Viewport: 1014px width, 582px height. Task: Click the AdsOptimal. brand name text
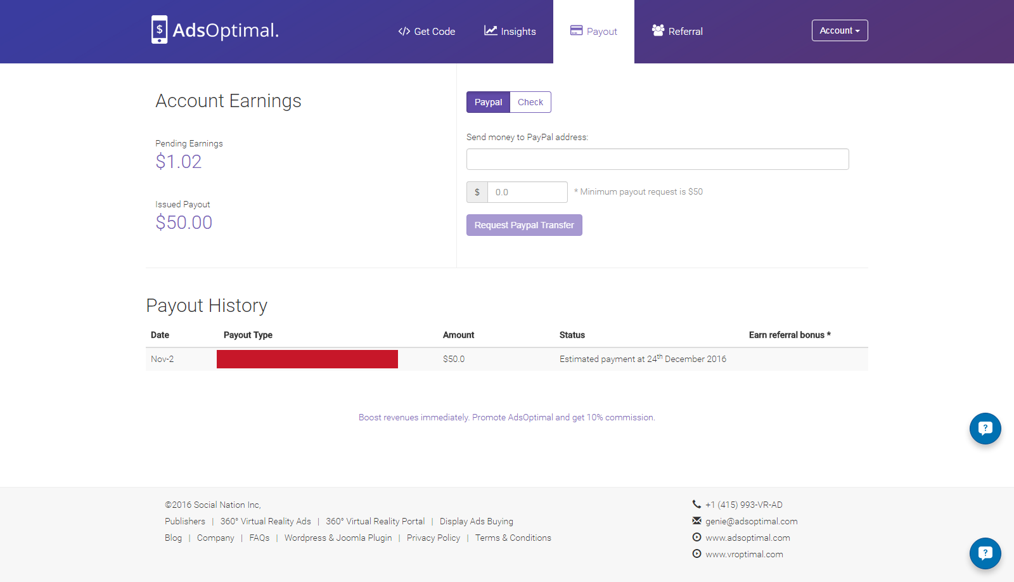click(x=226, y=30)
